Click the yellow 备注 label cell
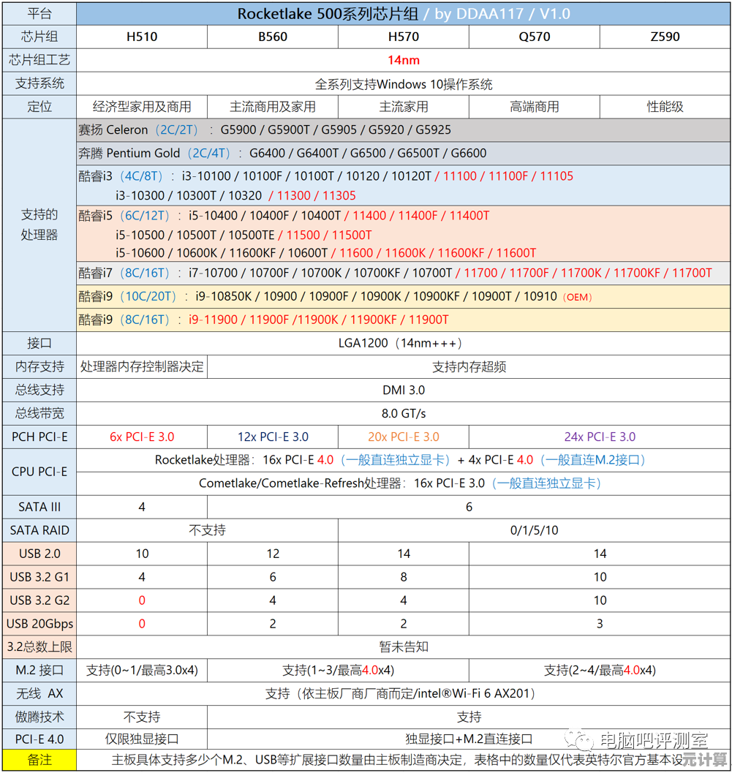 39,760
